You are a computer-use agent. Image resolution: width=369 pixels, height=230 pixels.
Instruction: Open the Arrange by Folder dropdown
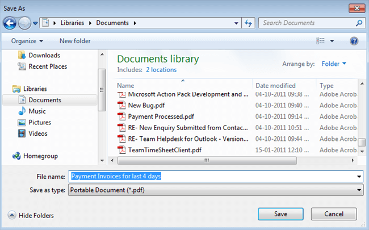[x=334, y=64]
